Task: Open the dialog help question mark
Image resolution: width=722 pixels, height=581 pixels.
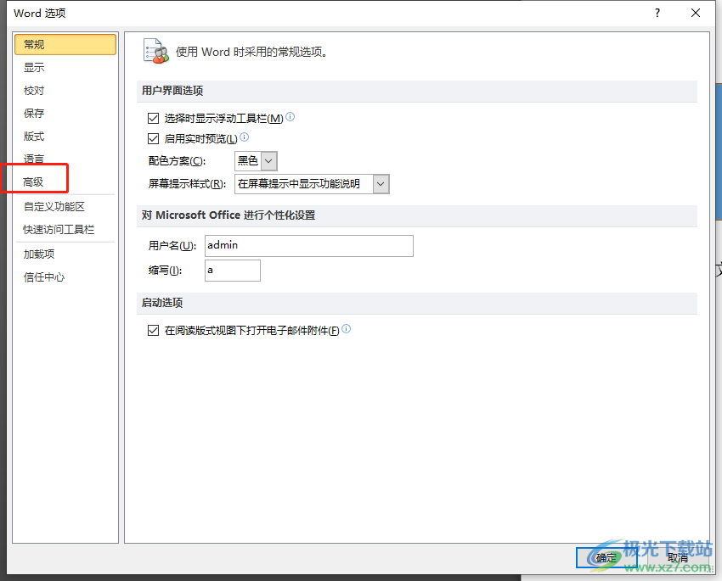Action: click(657, 13)
